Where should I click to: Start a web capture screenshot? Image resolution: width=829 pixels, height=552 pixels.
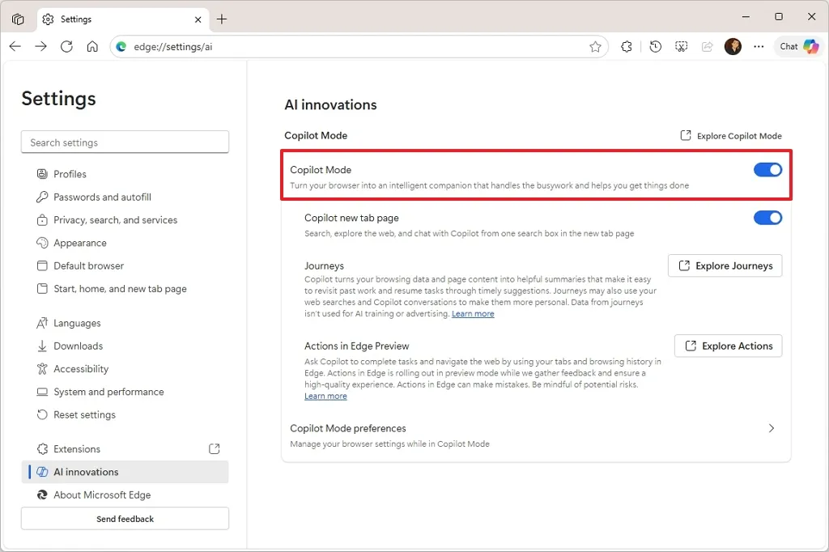coord(681,46)
